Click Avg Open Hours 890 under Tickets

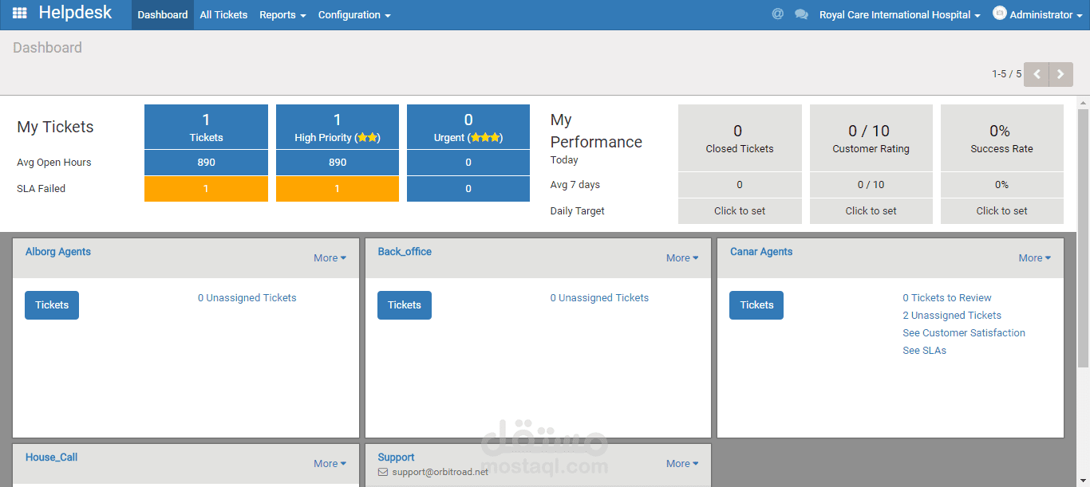(206, 163)
